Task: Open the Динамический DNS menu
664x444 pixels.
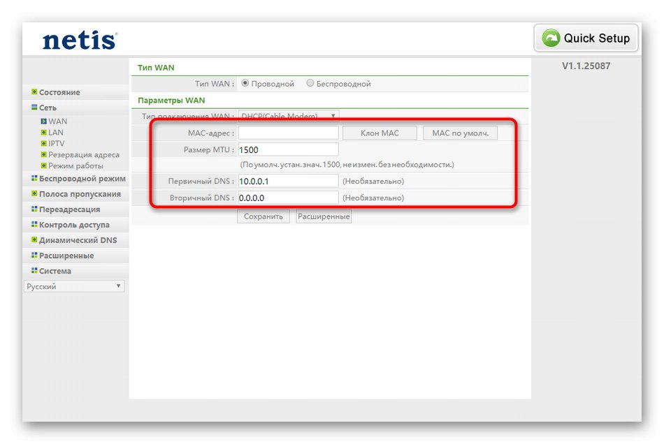Action: pos(78,240)
